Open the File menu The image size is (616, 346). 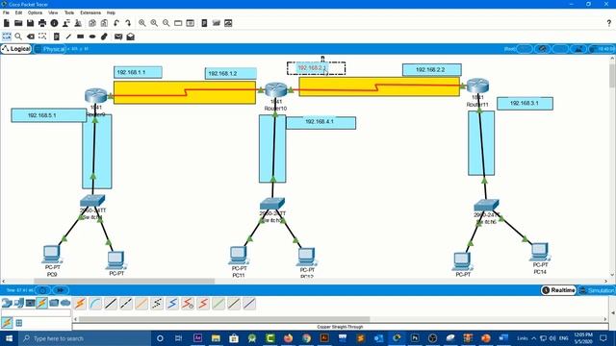tap(6, 12)
